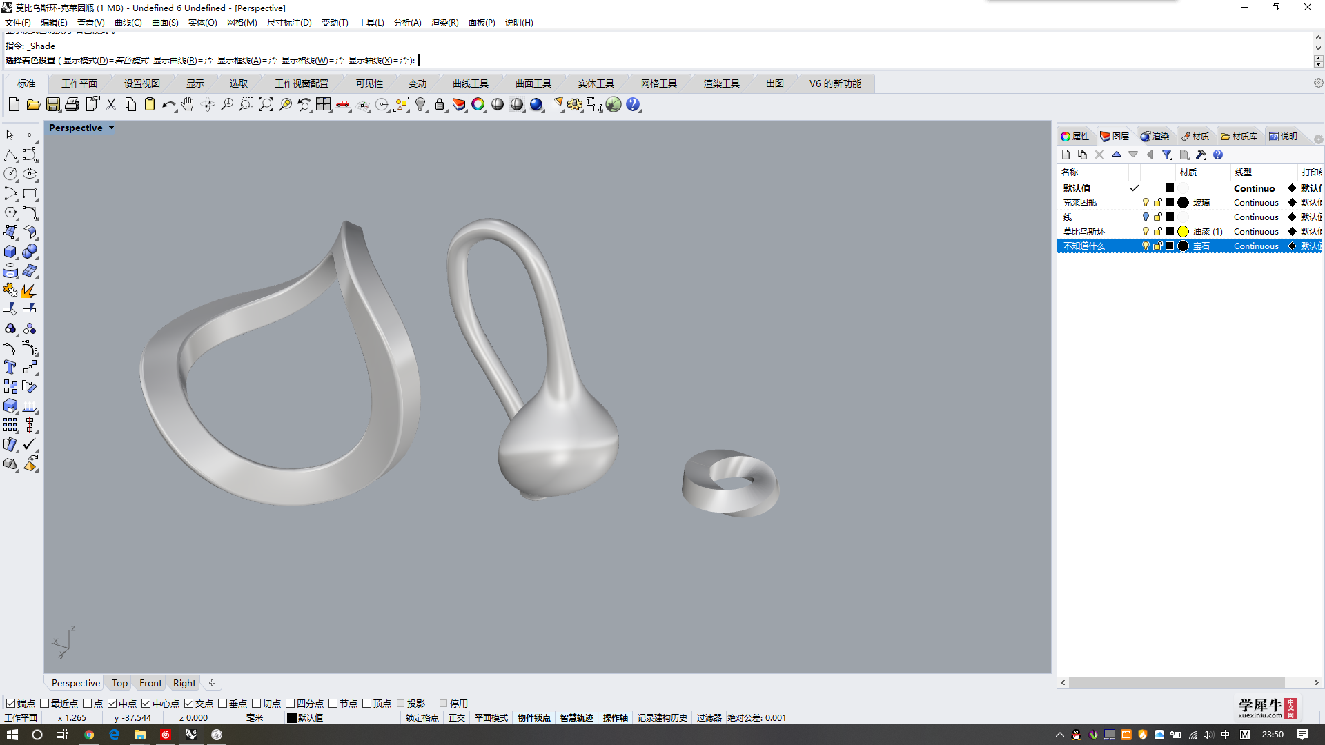Open the Windows Start menu
This screenshot has height=745, width=1325.
tap(12, 735)
